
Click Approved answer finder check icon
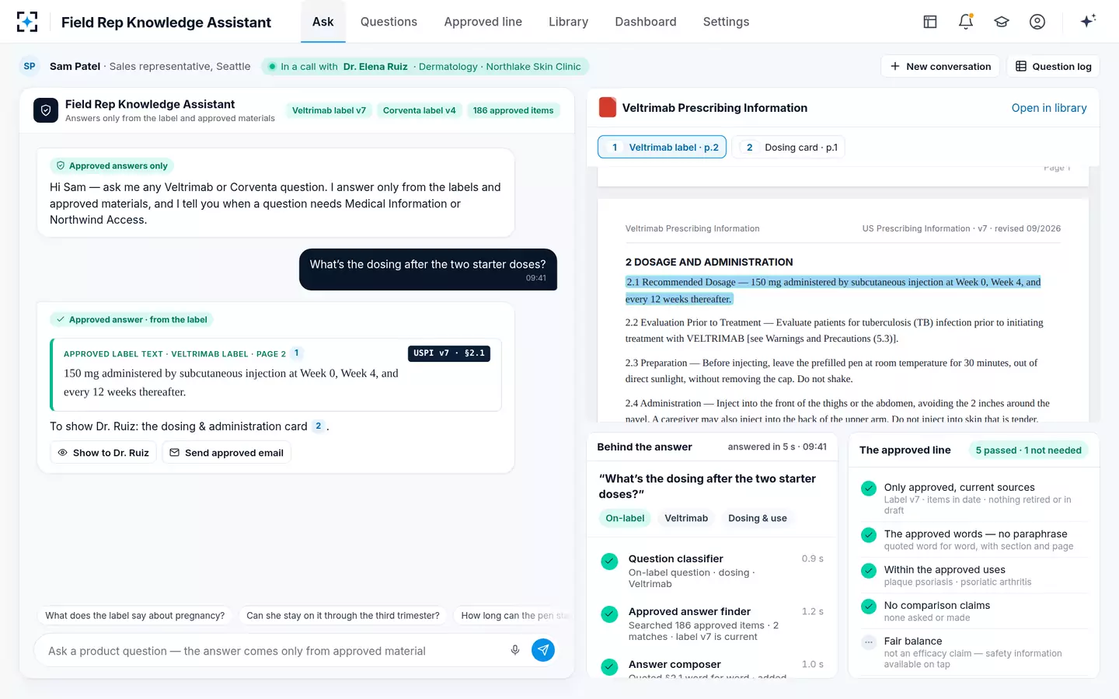point(610,614)
